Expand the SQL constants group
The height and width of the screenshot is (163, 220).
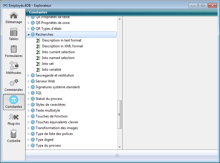pos(28,93)
